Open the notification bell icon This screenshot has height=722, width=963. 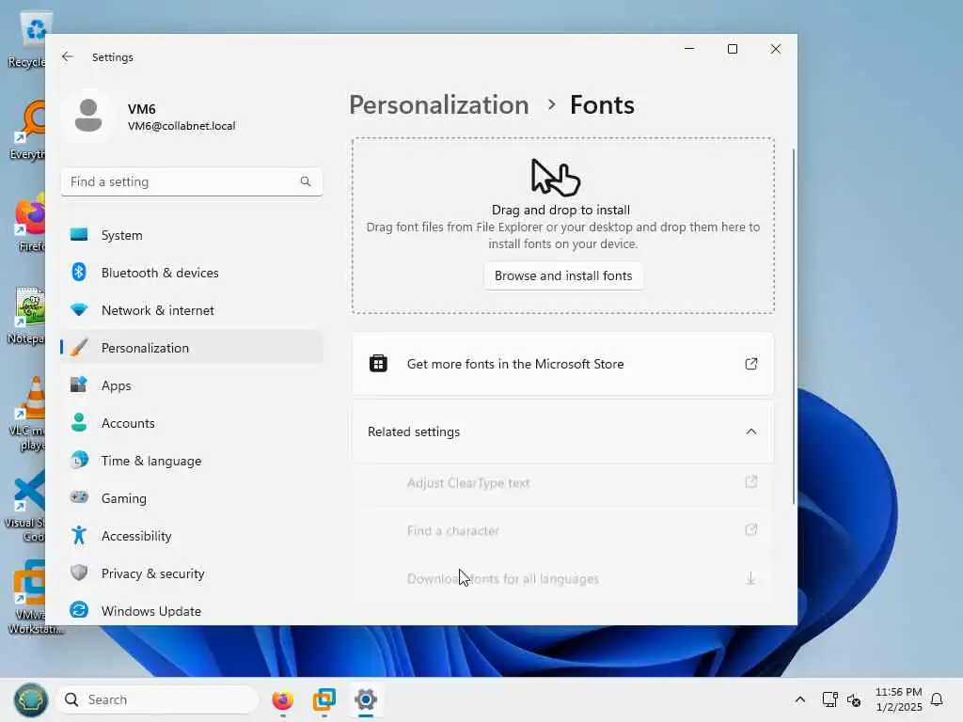click(x=937, y=699)
